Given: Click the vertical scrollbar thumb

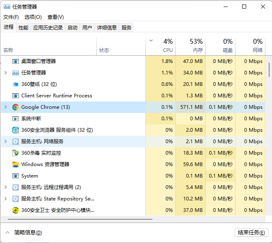Looking at the screenshot, I should click(x=269, y=70).
